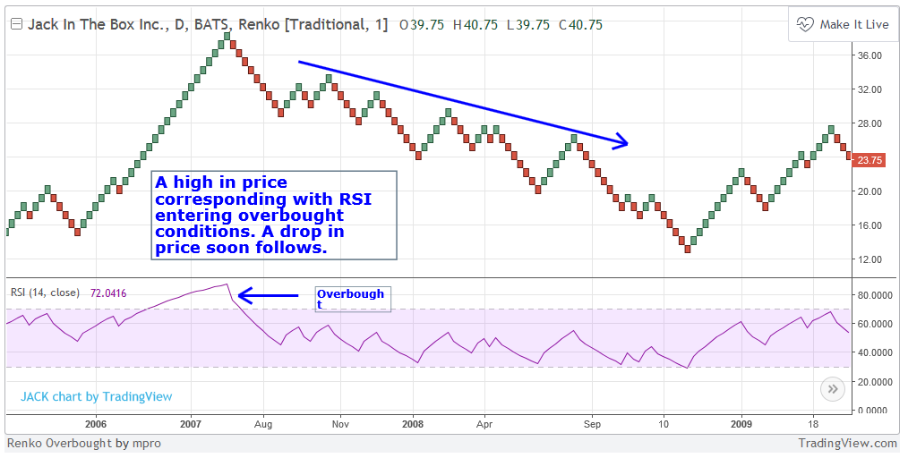Click the Aug date axis label
The width and height of the screenshot is (908, 458).
(263, 425)
